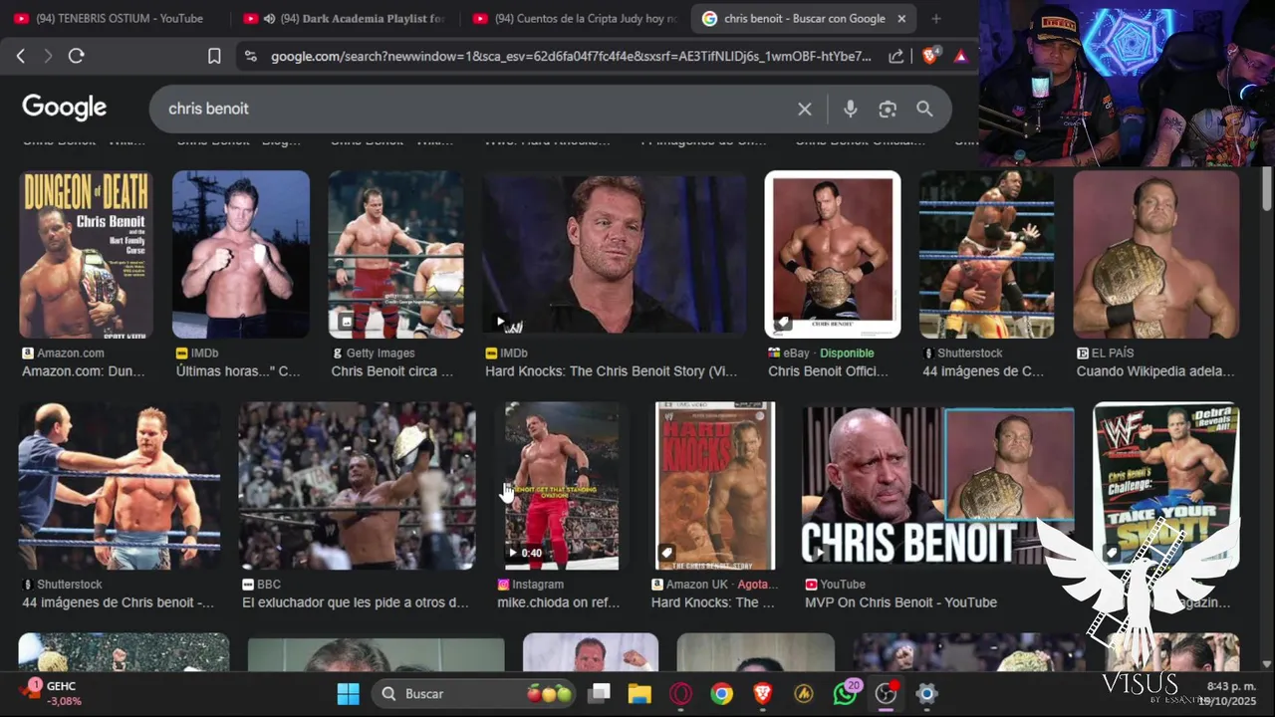Click Hard Knocks: The Chris Benoit Story caption
The image size is (1275, 717).
[x=612, y=371]
